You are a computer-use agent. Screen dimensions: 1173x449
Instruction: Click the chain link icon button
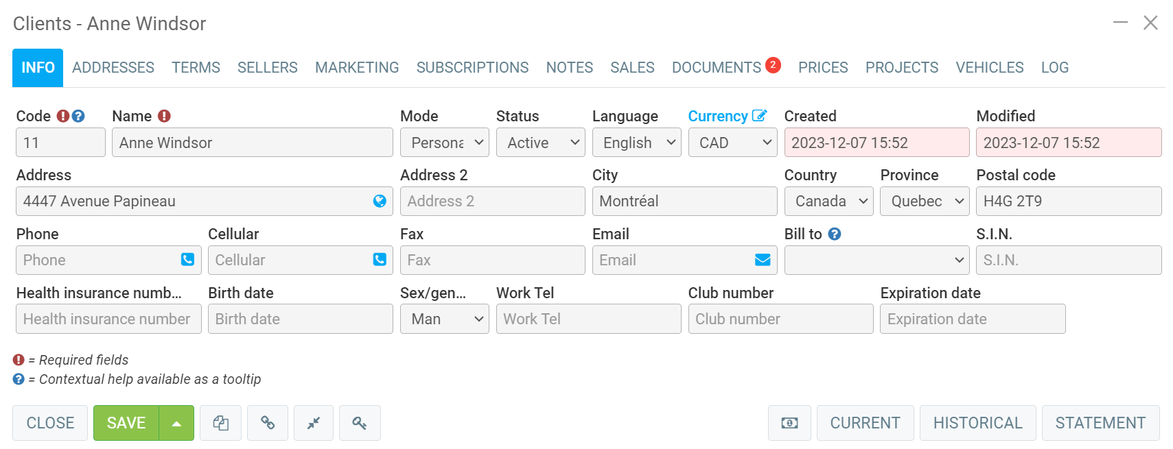[268, 423]
